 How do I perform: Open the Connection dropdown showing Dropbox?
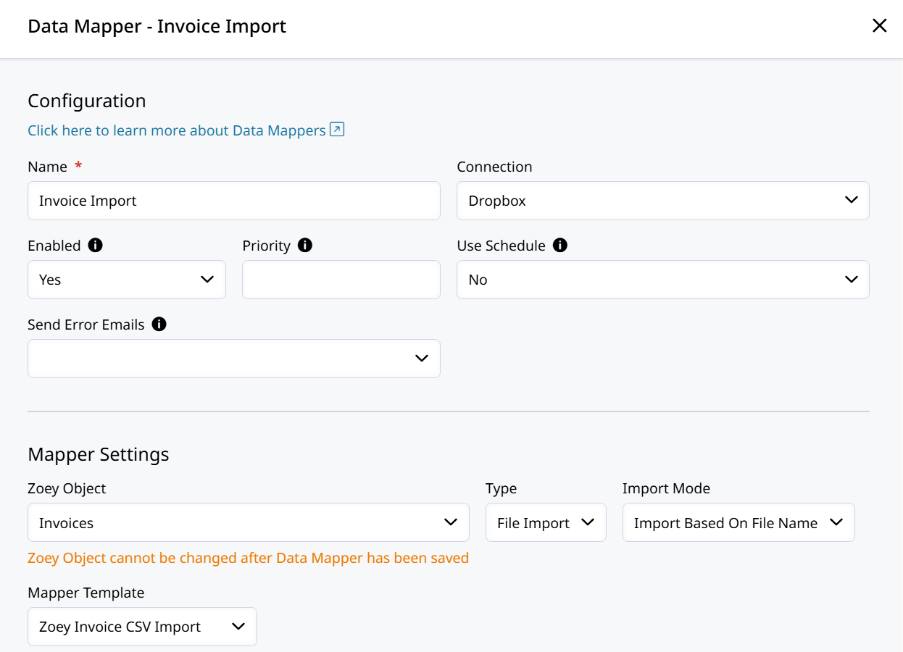(662, 201)
